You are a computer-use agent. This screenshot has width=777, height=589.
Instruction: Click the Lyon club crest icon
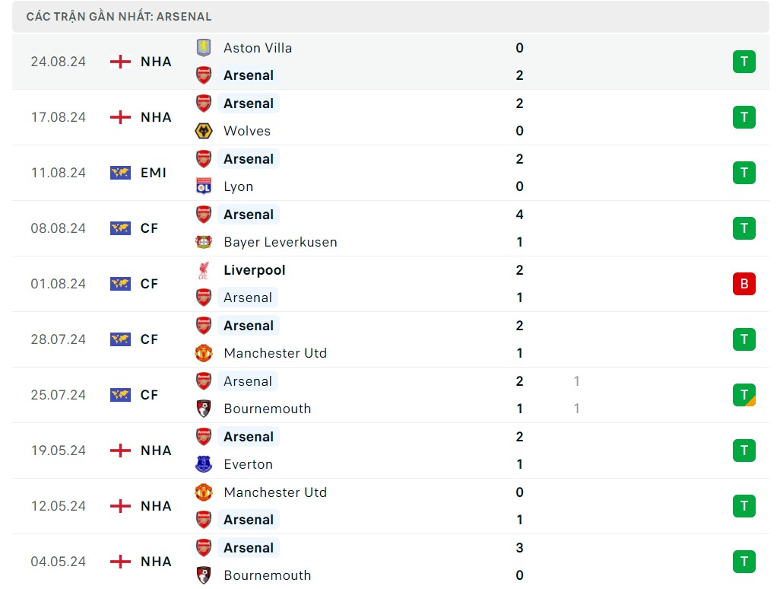coord(203,186)
